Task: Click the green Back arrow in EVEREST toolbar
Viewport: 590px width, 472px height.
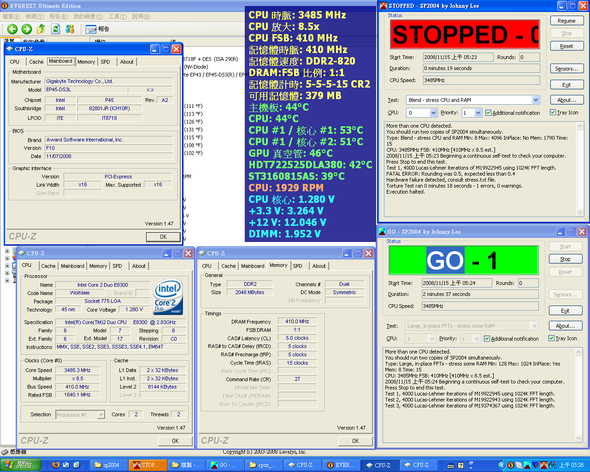Action: click(12, 29)
